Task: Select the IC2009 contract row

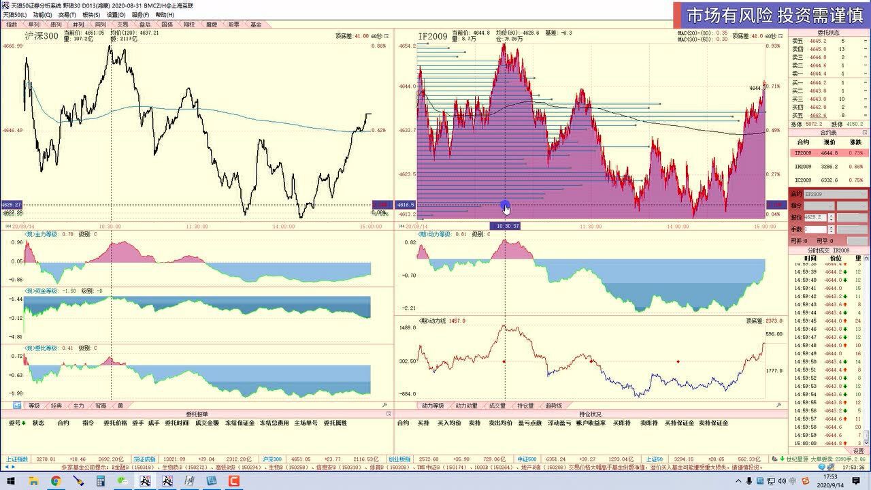Action: 829,180
